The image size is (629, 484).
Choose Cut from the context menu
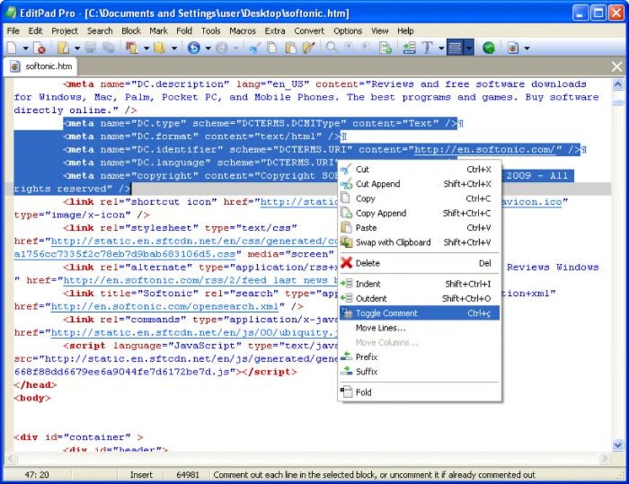click(x=419, y=169)
